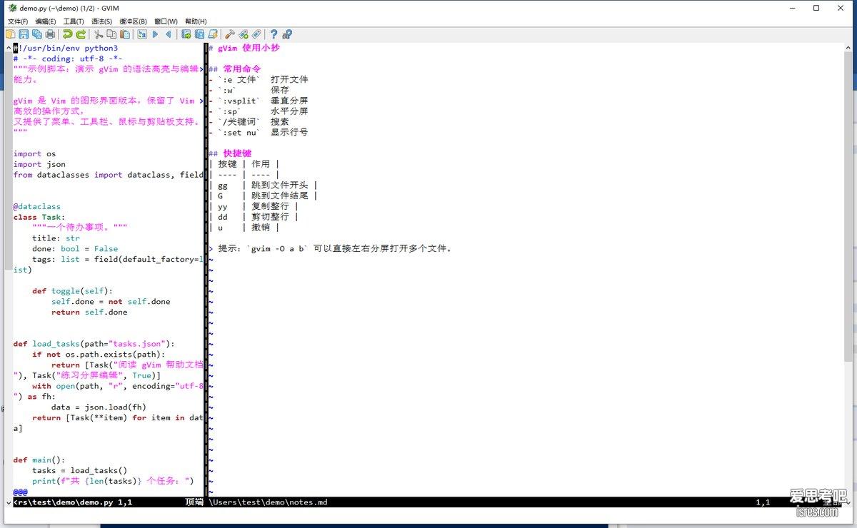Save the current session using the toolbar icon

click(x=199, y=34)
